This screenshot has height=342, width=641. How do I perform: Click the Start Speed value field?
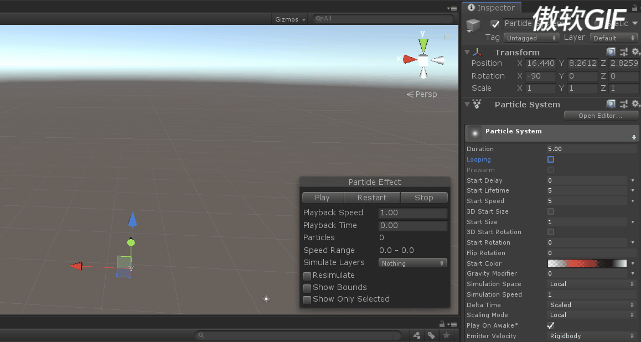click(587, 201)
